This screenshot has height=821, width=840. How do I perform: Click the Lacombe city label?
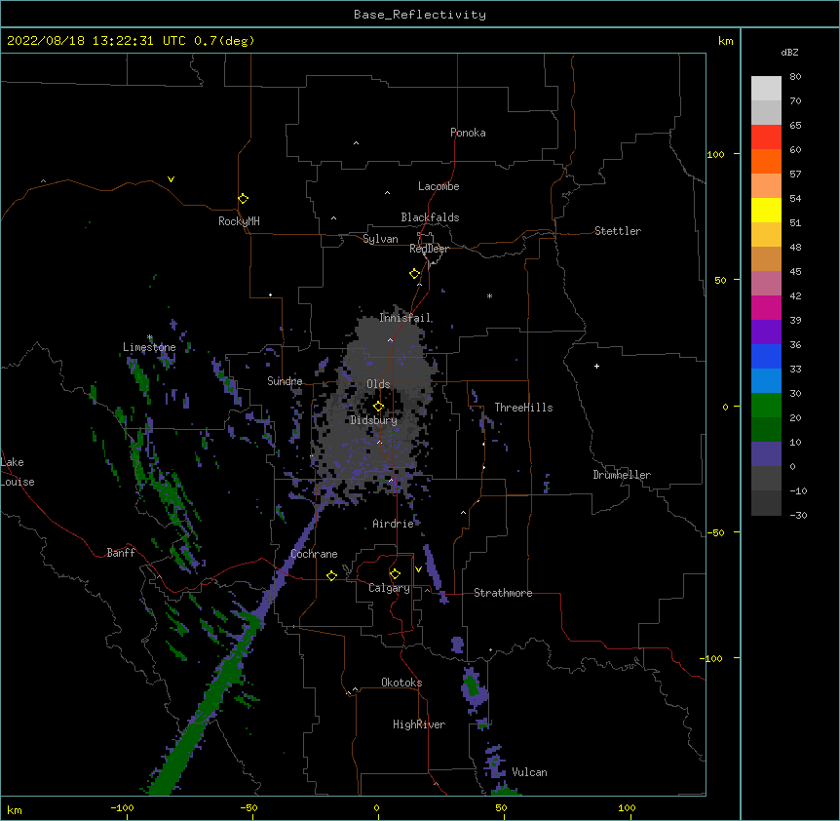point(439,186)
